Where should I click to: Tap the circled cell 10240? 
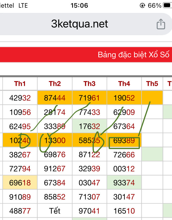20,140
